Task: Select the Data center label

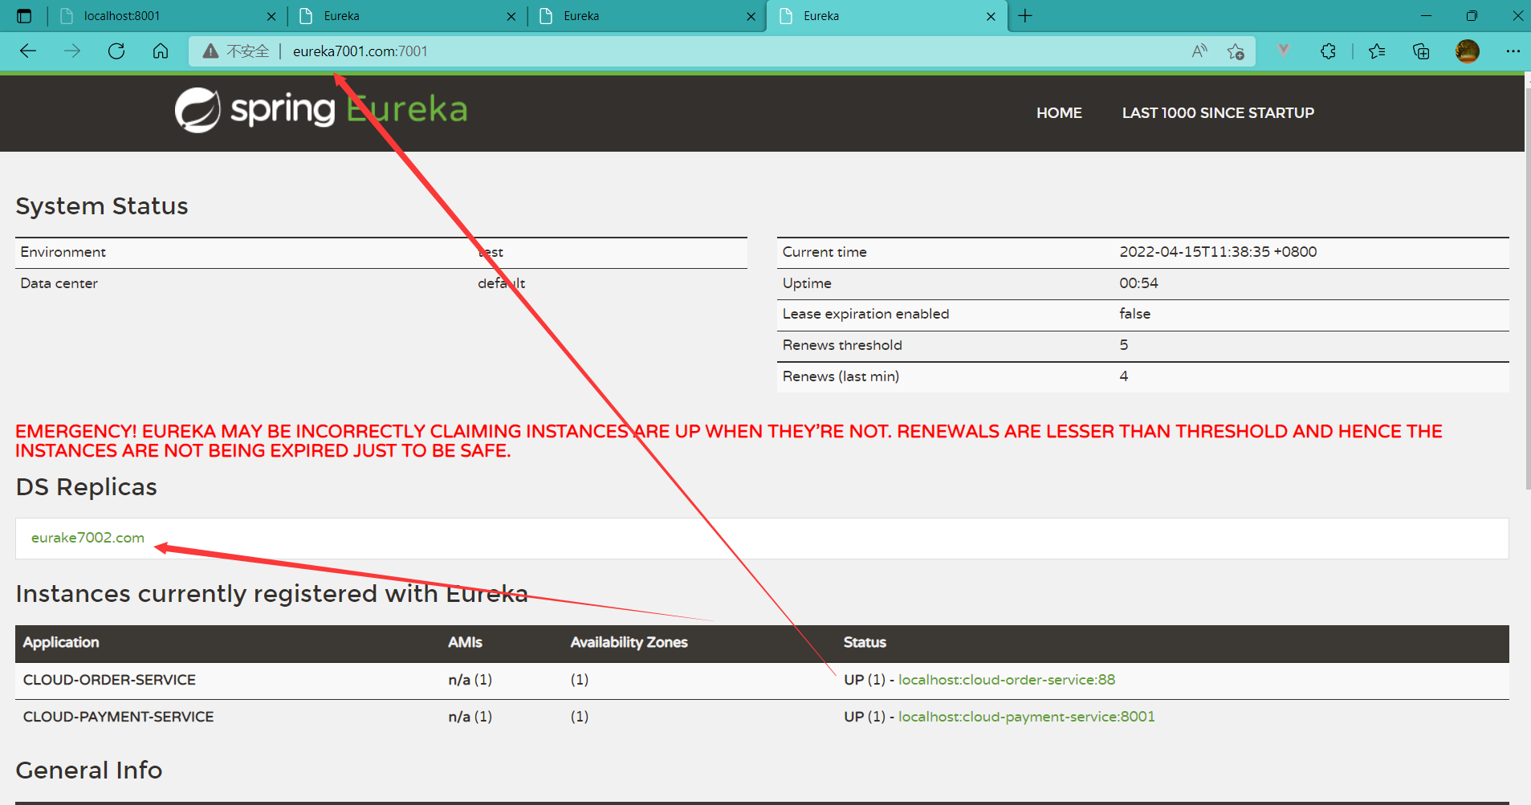Action: pyautogui.click(x=59, y=283)
